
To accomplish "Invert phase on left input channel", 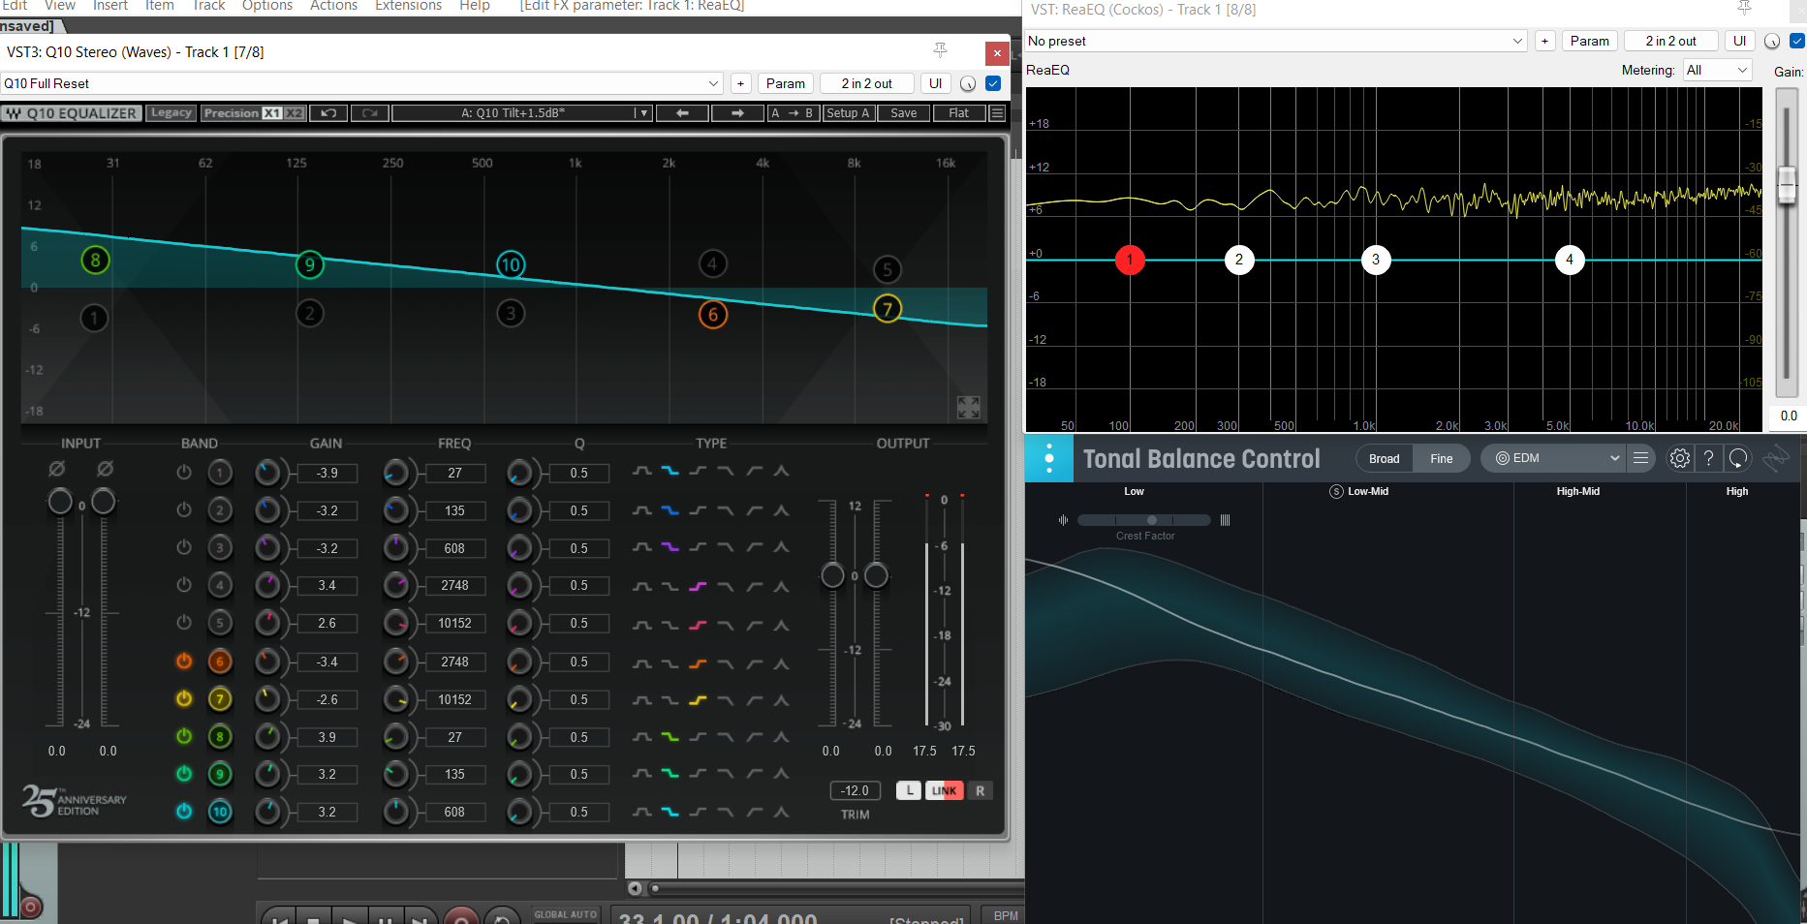I will [x=57, y=469].
